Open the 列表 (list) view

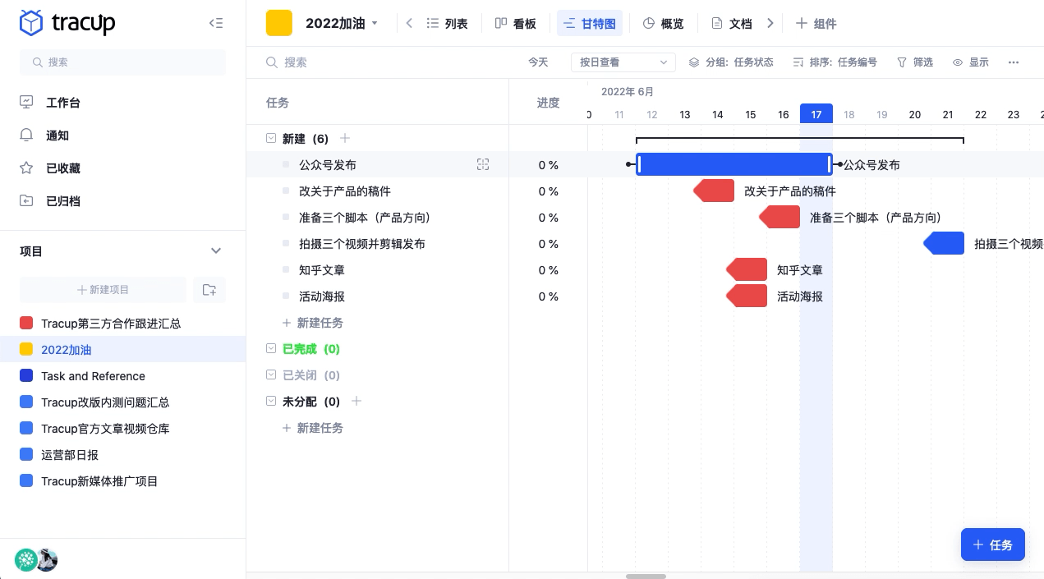447,23
